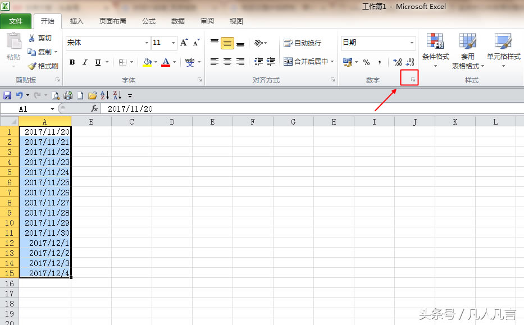The image size is (524, 325).
Task: Switch to the 插入 ribbon tab
Action: [x=76, y=21]
